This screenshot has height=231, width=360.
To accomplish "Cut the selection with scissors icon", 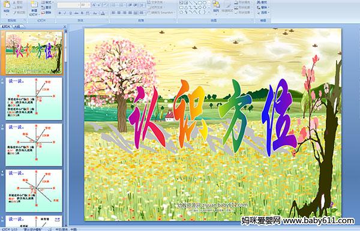I will point(18,2).
